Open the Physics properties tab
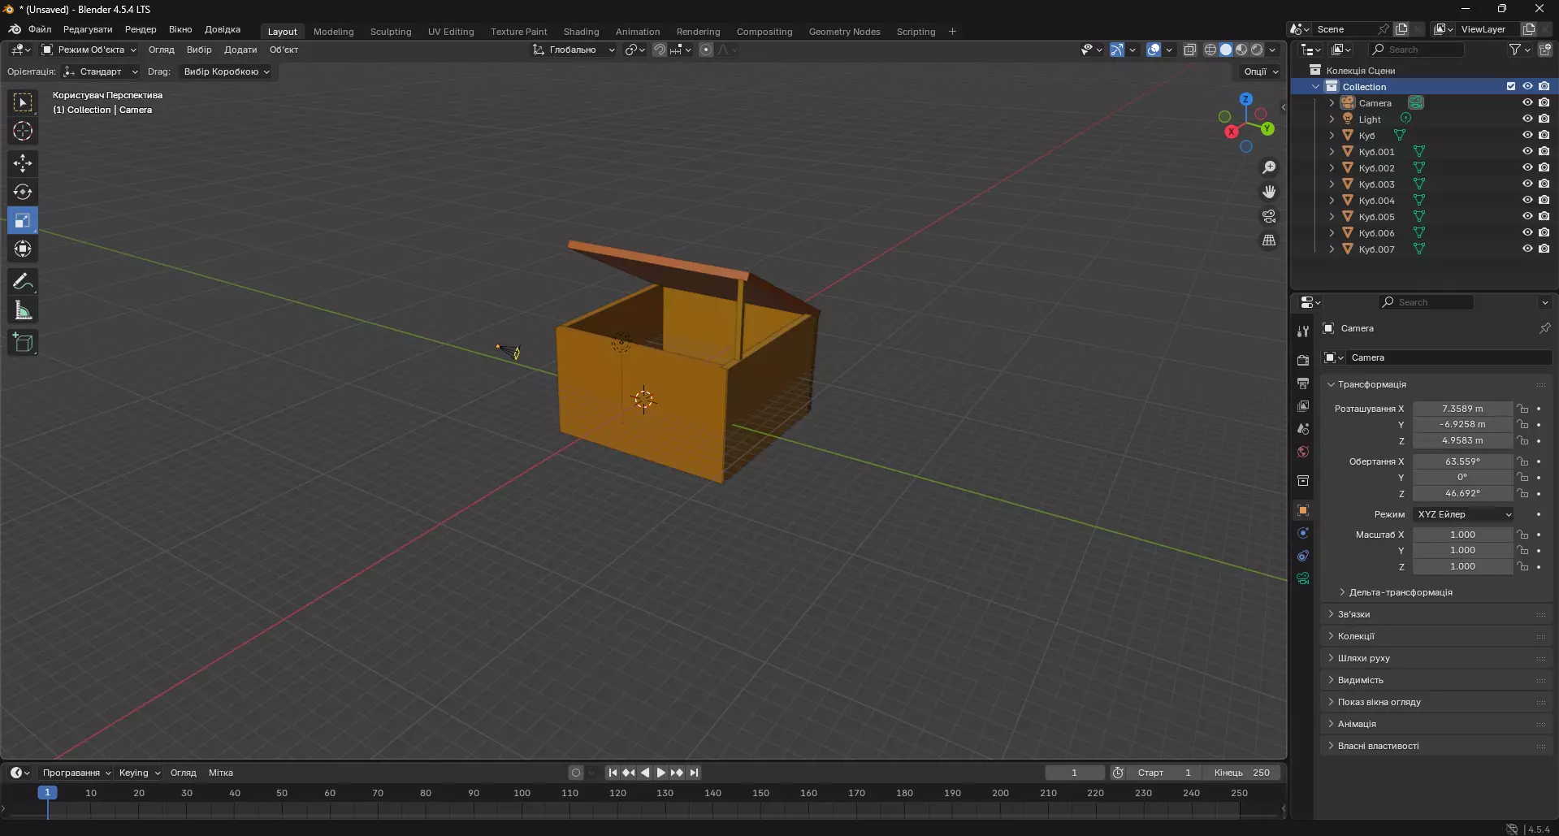Image resolution: width=1559 pixels, height=836 pixels. pyautogui.click(x=1303, y=533)
